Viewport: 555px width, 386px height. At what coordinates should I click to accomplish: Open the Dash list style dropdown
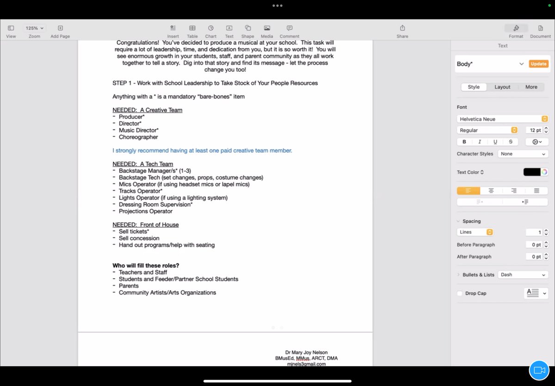coord(523,274)
